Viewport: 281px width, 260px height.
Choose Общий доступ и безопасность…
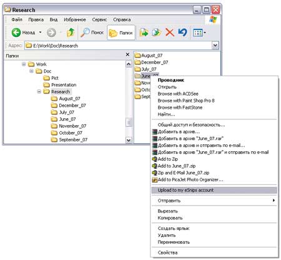tap(214, 125)
